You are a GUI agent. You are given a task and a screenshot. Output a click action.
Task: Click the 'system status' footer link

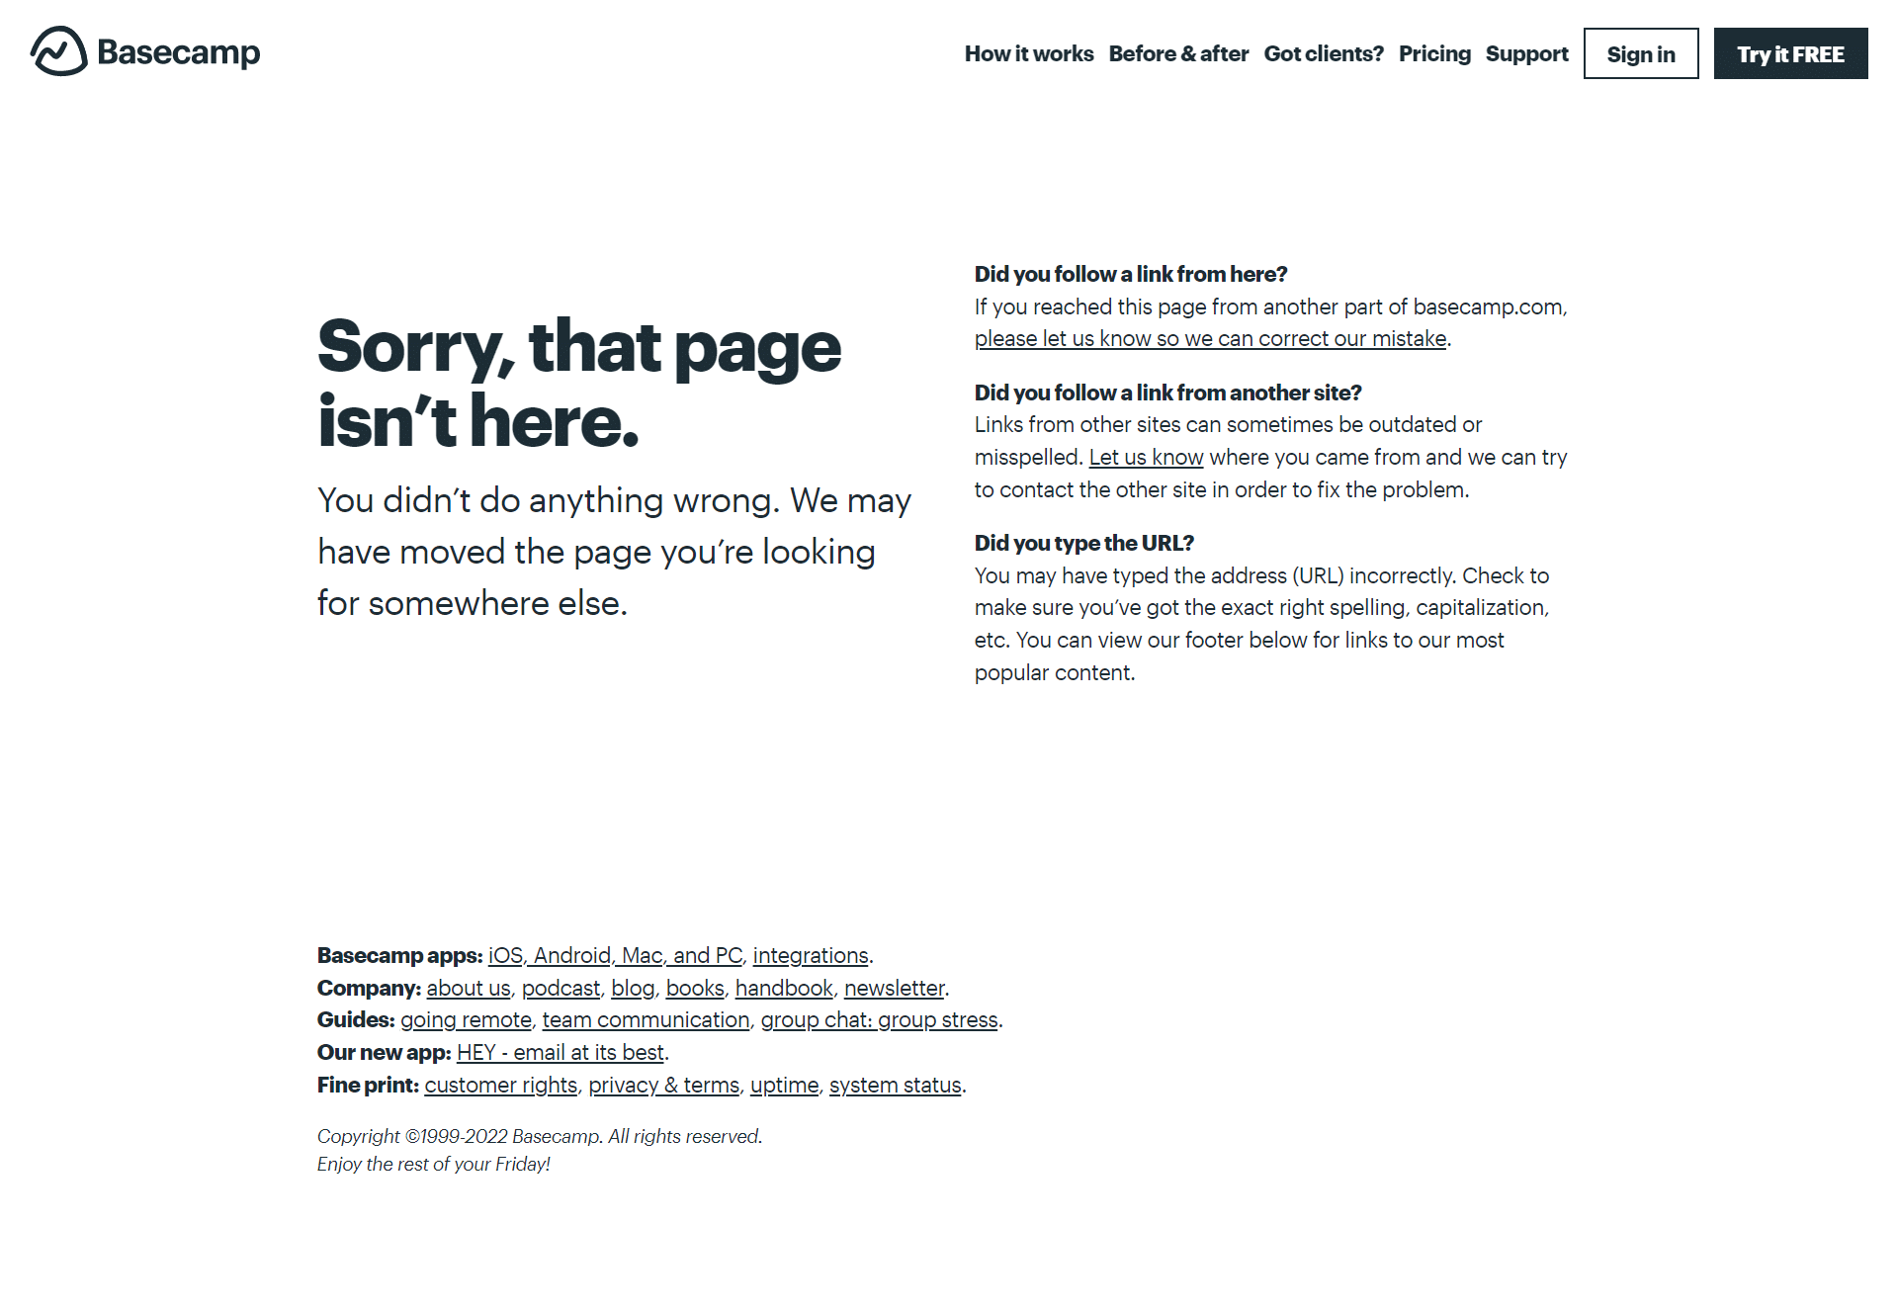[x=896, y=1085]
